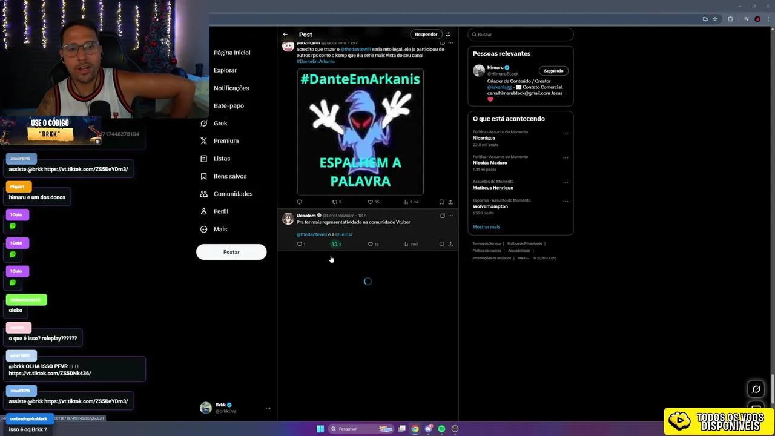Open the Matheus Henrique trend
Image resolution: width=775 pixels, height=436 pixels.
click(493, 188)
